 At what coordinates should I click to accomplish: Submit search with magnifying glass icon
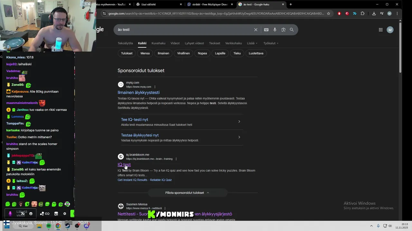[292, 30]
